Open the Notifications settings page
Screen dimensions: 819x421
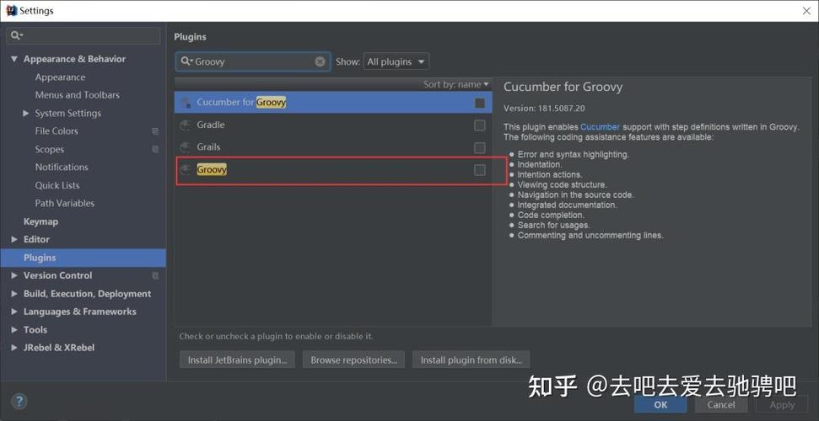pos(62,168)
